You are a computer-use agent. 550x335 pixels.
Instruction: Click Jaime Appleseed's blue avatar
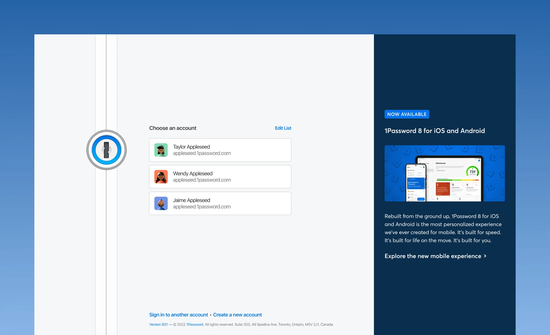(x=161, y=203)
